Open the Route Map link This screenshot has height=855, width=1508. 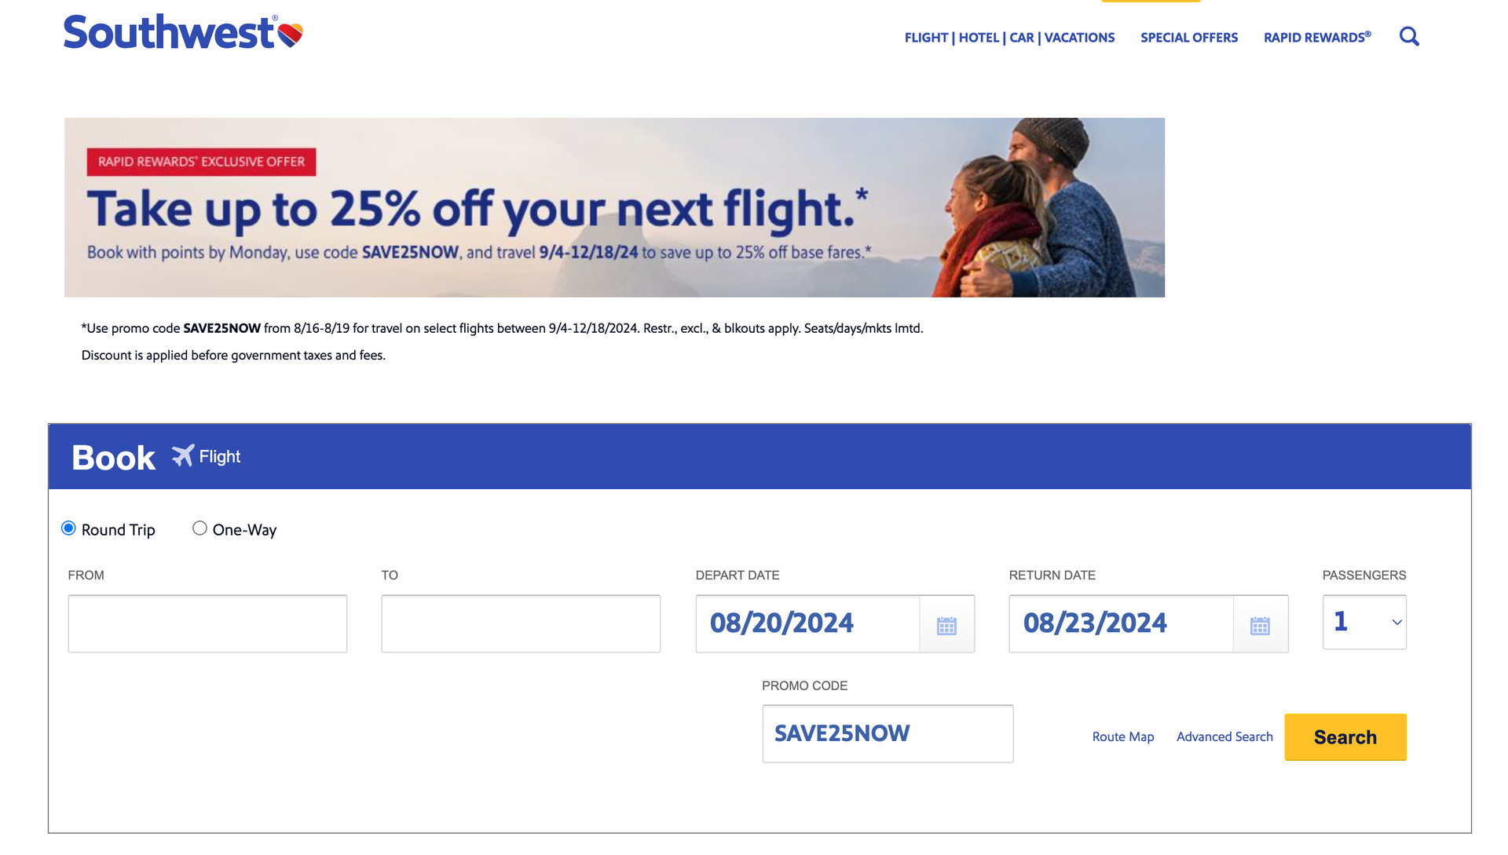(1122, 736)
